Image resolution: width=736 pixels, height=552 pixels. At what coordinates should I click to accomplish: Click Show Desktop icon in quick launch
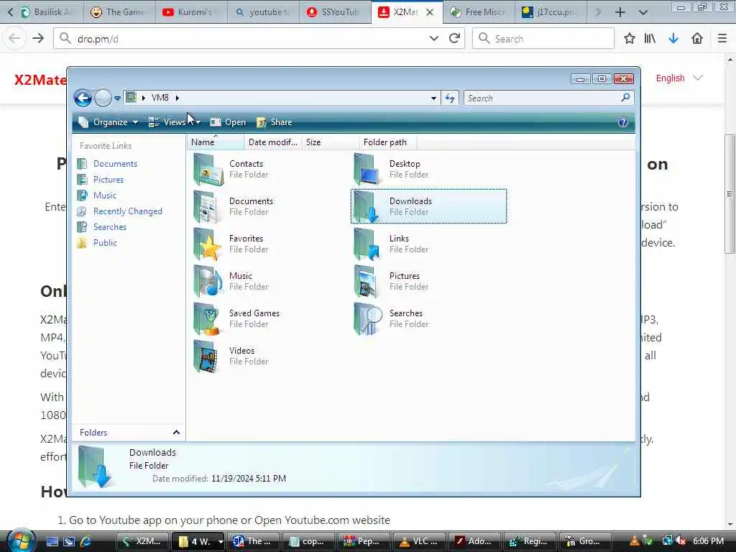point(52,541)
